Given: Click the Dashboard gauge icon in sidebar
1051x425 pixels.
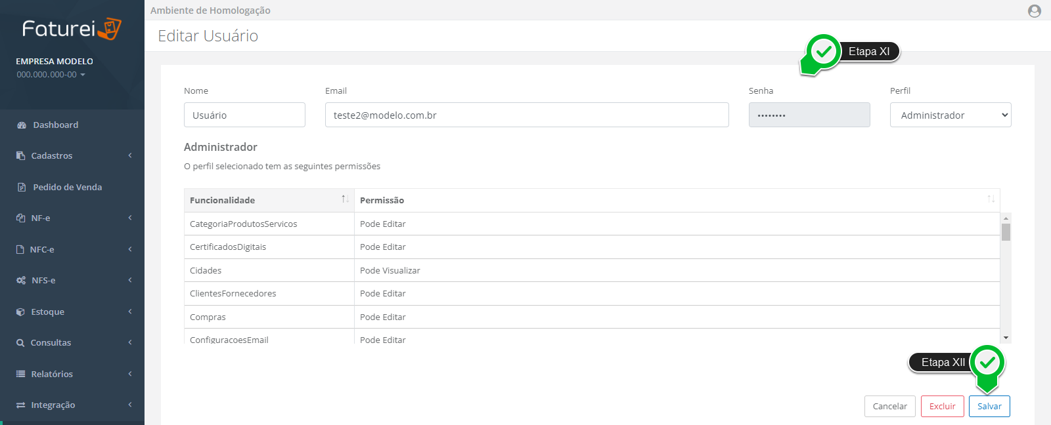Looking at the screenshot, I should point(22,125).
